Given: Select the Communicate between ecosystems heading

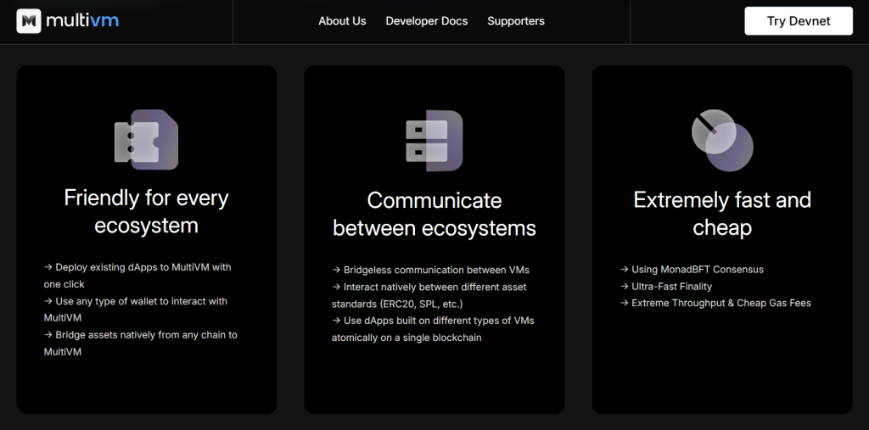Looking at the screenshot, I should [x=434, y=214].
